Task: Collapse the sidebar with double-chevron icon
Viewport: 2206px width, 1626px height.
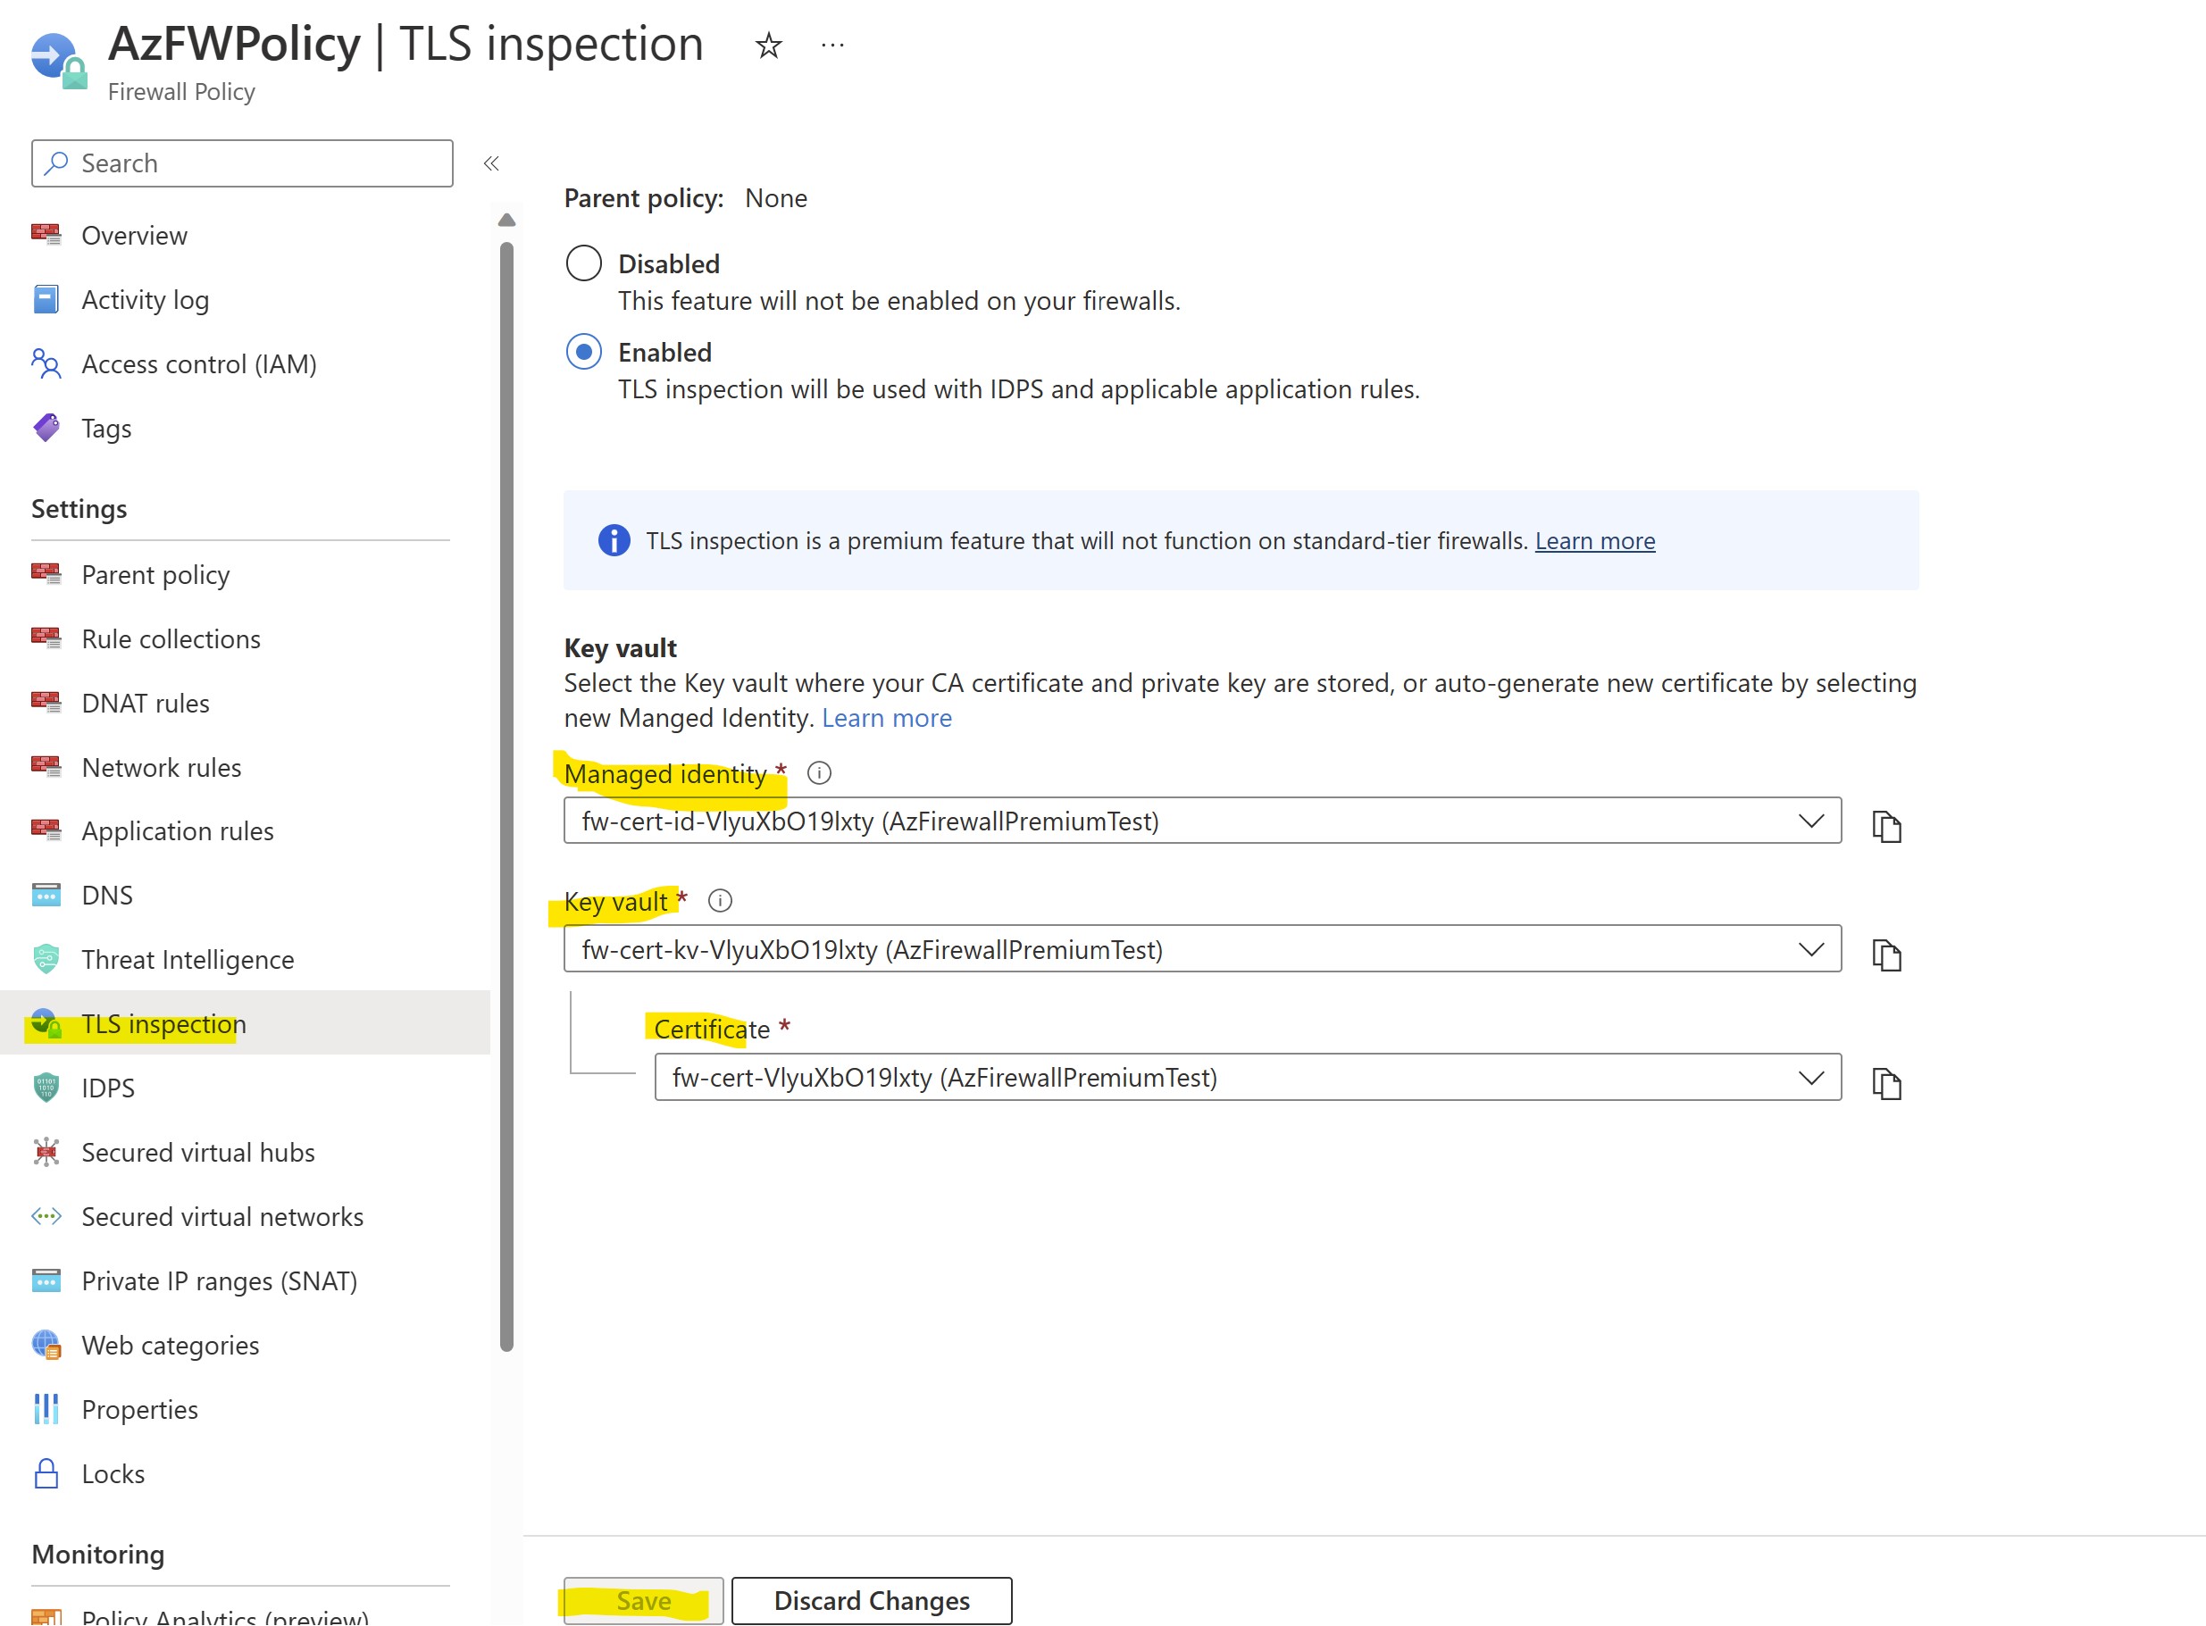Action: point(491,163)
